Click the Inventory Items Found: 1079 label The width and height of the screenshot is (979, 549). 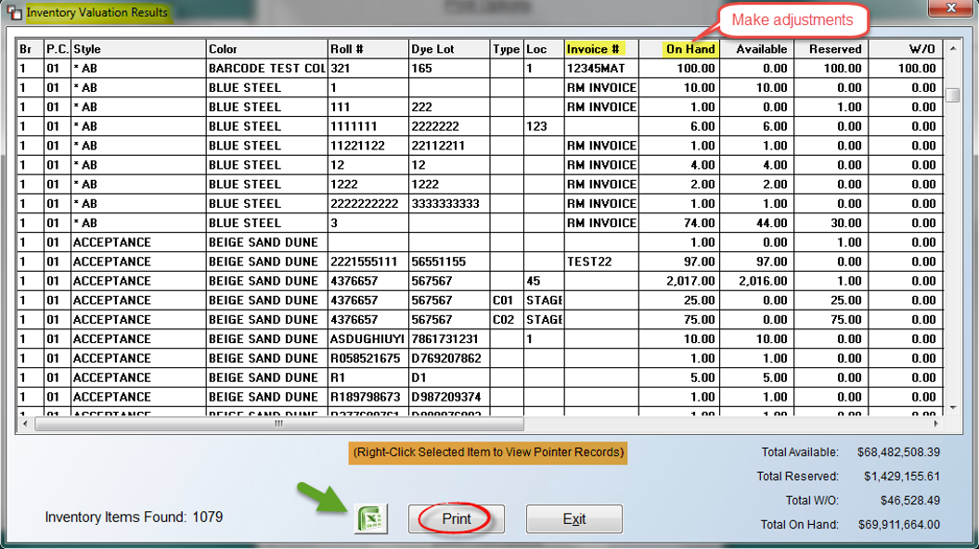pos(134,517)
